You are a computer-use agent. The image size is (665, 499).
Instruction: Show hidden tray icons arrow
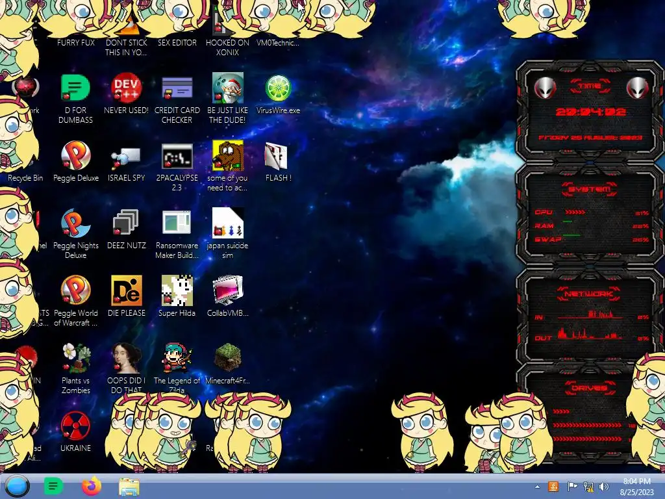[x=537, y=487]
